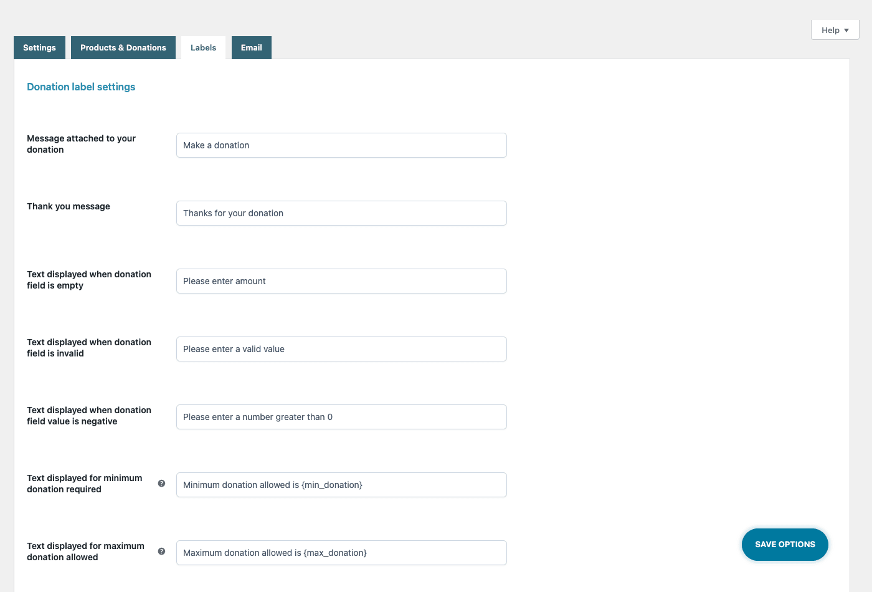Click 'donation field is invalid' label
The height and width of the screenshot is (592, 872).
coord(89,348)
